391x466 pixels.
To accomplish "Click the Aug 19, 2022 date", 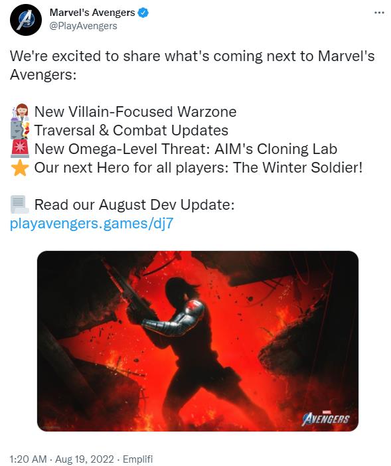I will tap(84, 459).
